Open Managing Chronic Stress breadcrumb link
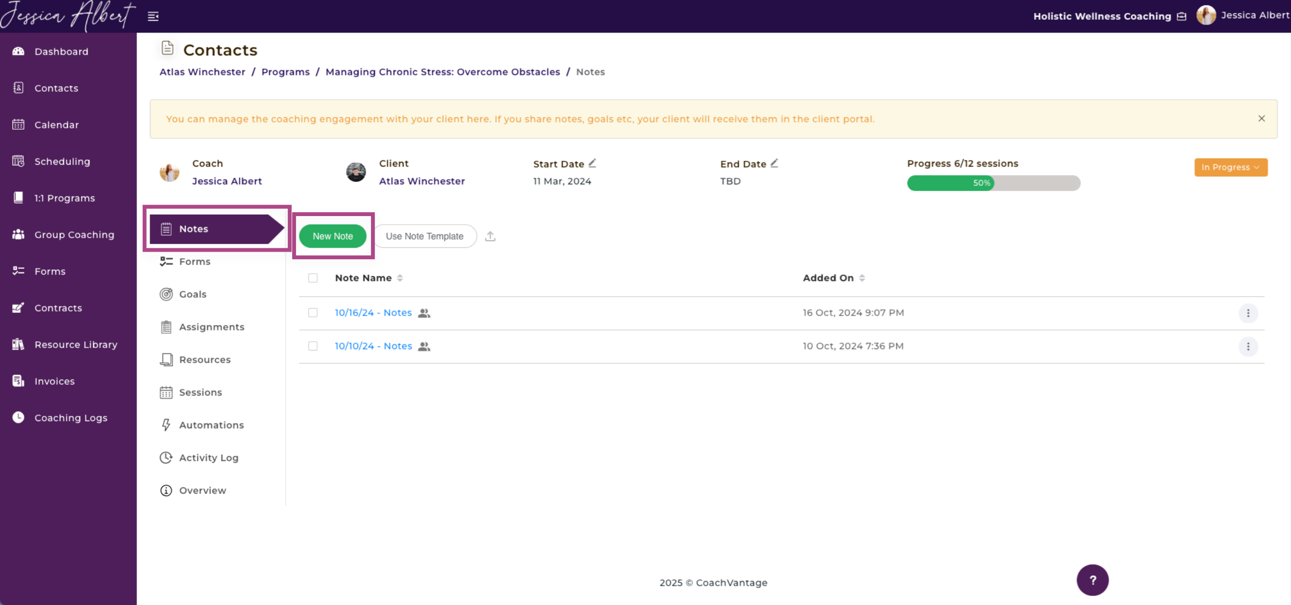The height and width of the screenshot is (605, 1291). [443, 72]
